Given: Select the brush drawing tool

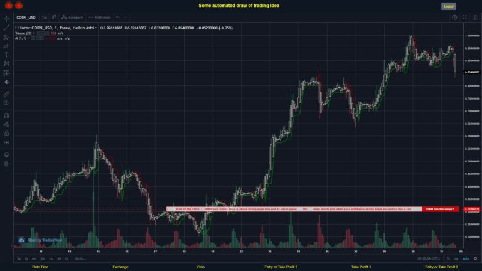Looking at the screenshot, I should [x=6, y=46].
